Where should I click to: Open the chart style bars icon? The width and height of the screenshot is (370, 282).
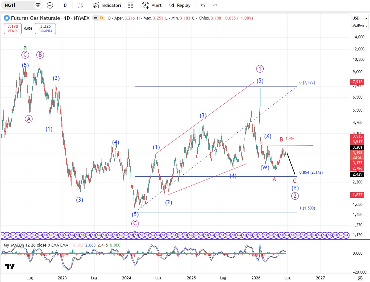coord(80,5)
